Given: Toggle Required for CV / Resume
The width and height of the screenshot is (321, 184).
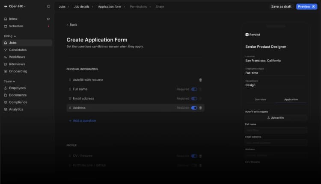Looking at the screenshot, I should click(194, 156).
